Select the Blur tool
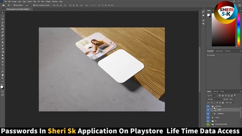This screenshot has width=242, height=136. coord(3,55)
